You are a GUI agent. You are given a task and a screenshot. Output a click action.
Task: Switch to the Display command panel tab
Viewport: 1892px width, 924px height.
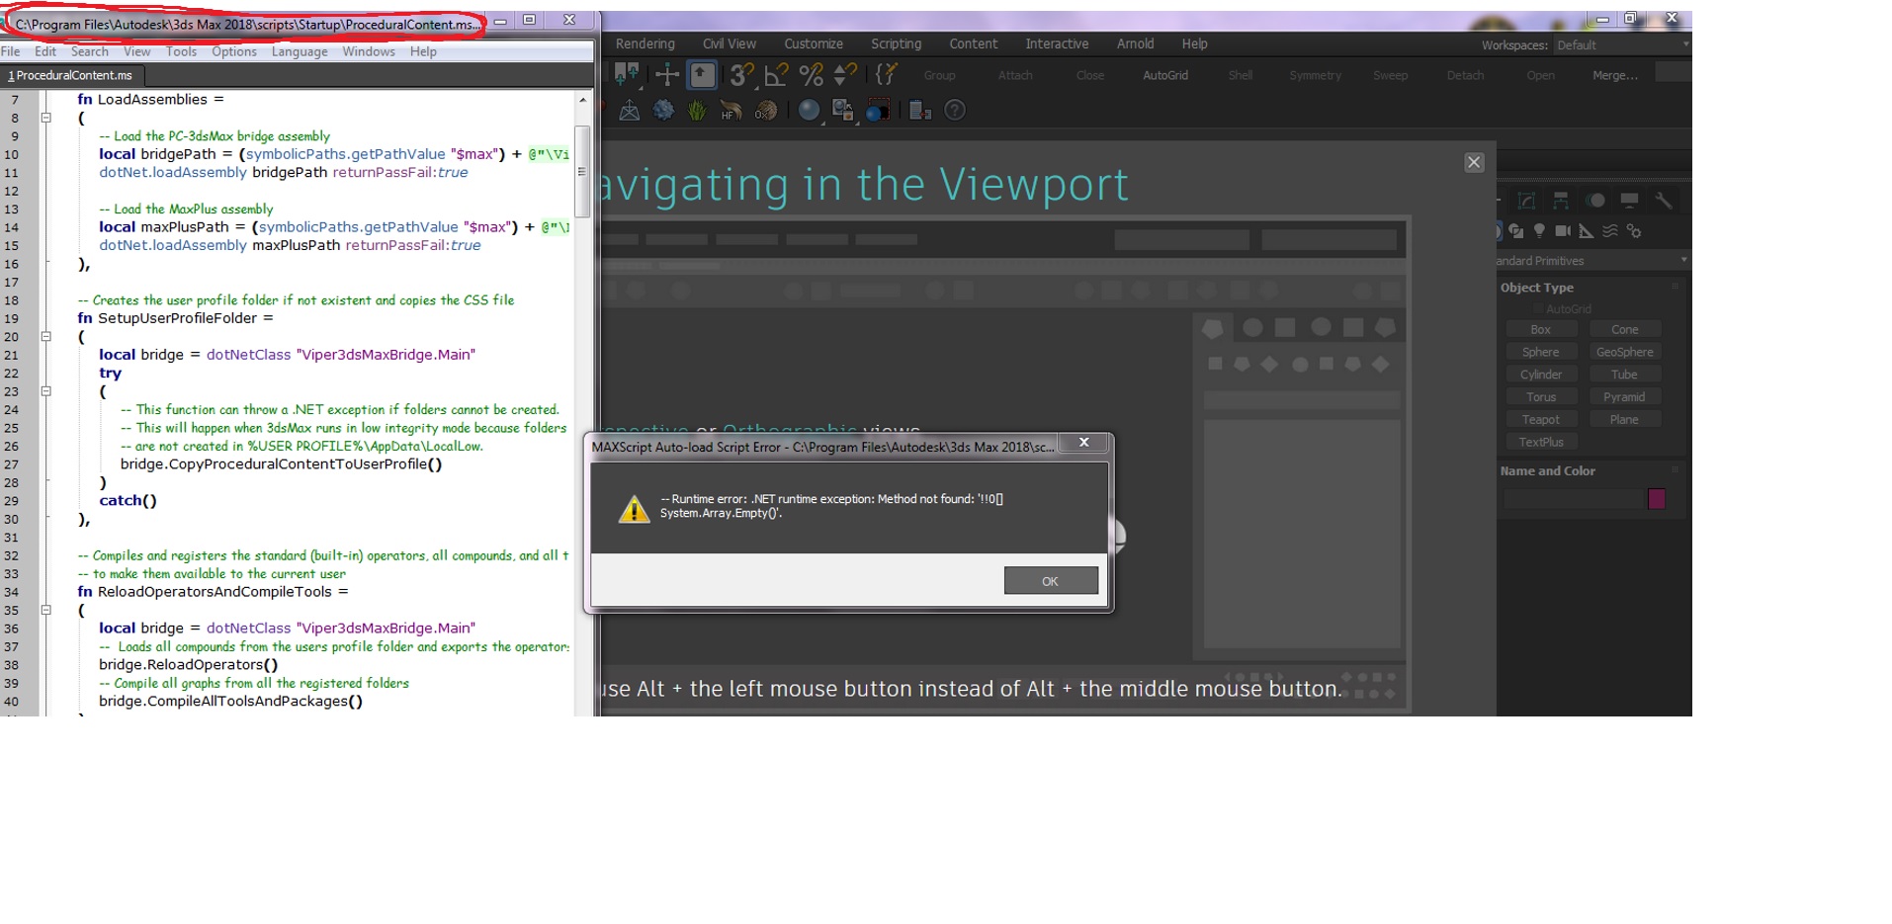click(x=1629, y=201)
